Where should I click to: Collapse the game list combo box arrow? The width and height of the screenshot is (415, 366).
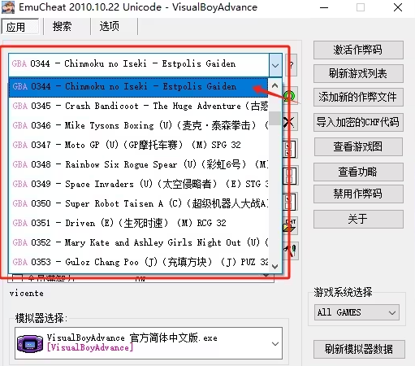[275, 65]
